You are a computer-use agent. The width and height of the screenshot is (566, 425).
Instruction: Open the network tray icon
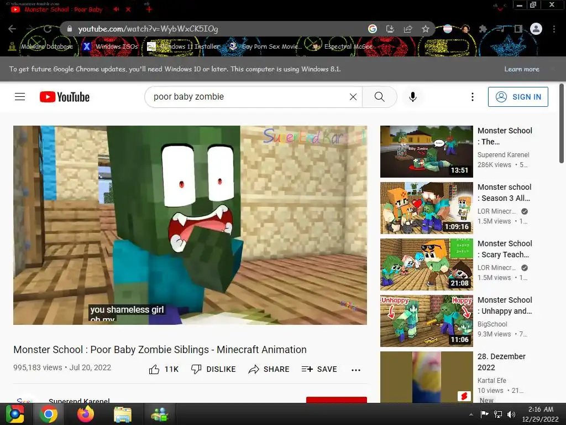point(498,414)
